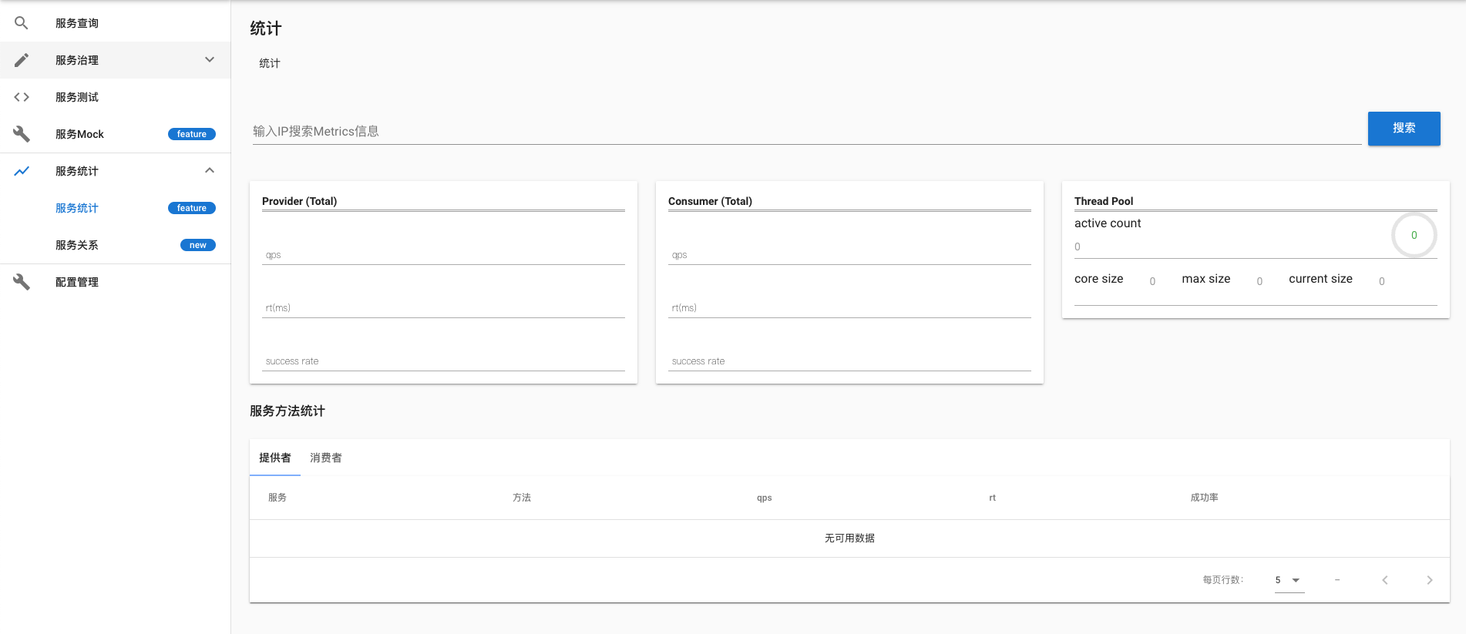This screenshot has height=634, width=1466.
Task: Click the Provider qps field
Action: (443, 254)
